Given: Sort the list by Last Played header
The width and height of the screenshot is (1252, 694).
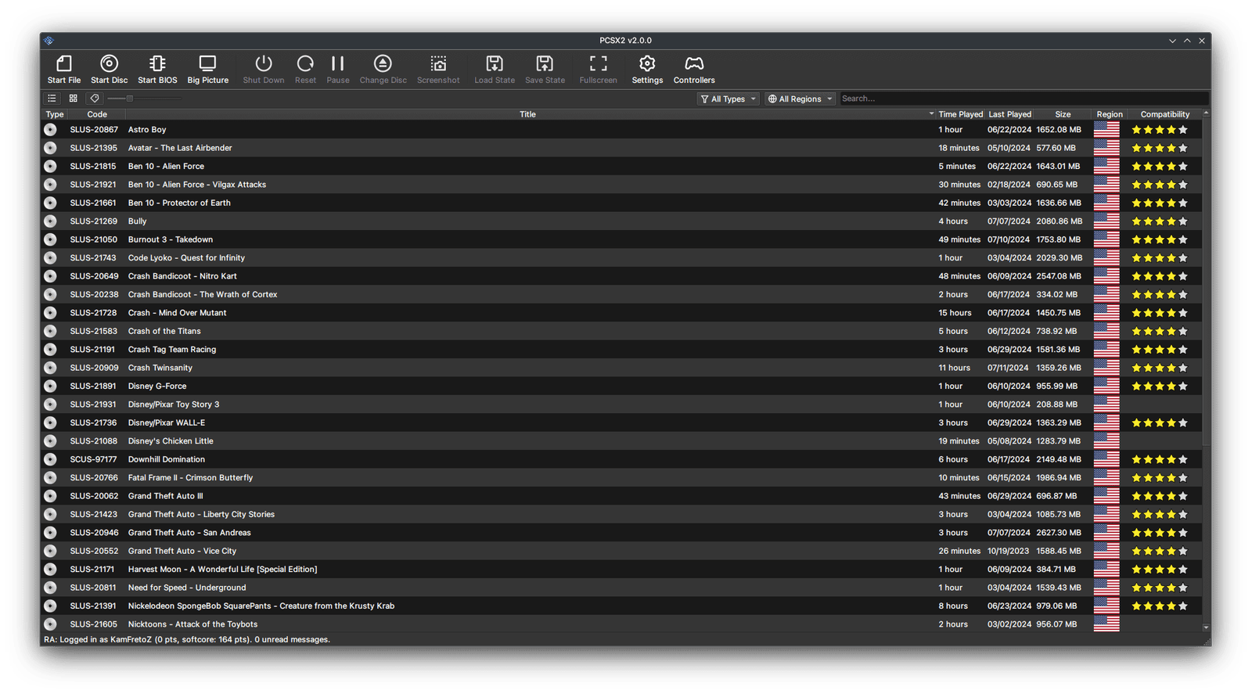Looking at the screenshot, I should click(1009, 114).
